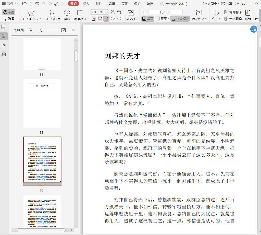Expand the 自动滚动 dropdown

click(206, 19)
